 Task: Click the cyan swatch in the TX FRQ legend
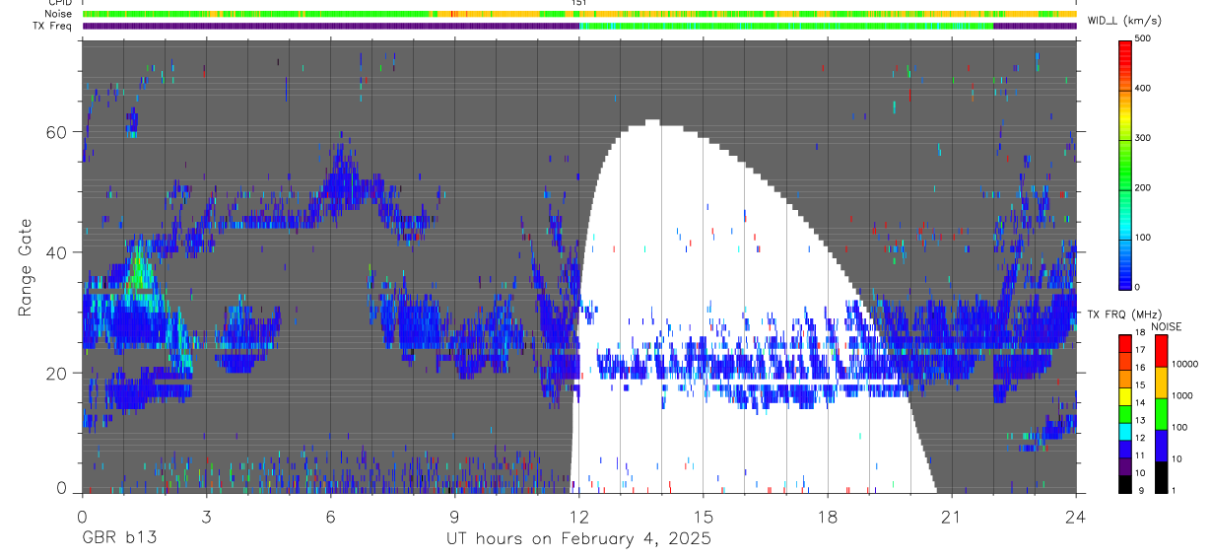click(x=1125, y=430)
